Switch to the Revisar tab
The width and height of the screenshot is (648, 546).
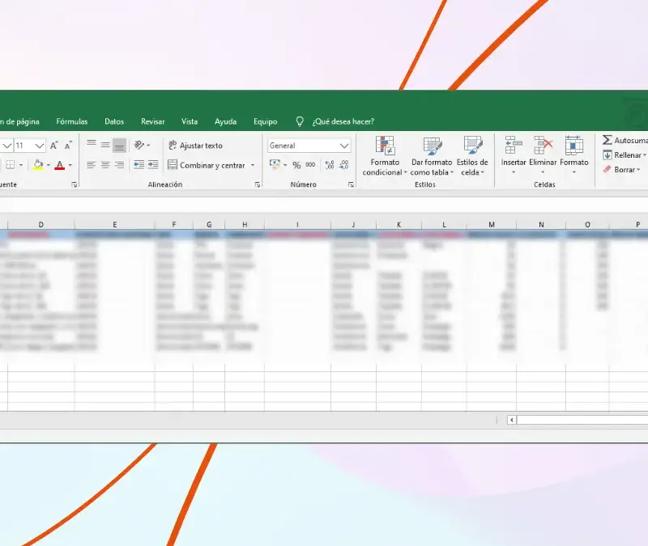[x=153, y=121]
